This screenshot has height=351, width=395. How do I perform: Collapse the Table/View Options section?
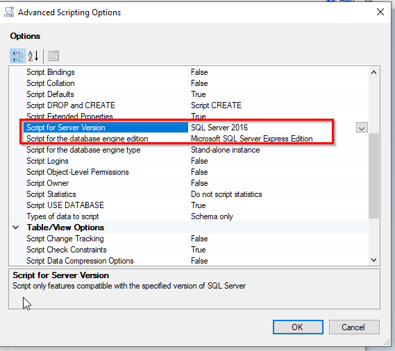(15, 228)
